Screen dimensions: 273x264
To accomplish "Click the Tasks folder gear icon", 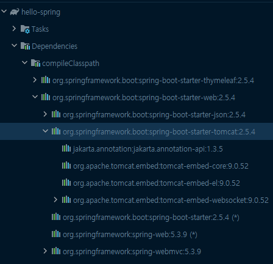I will 25,29.
